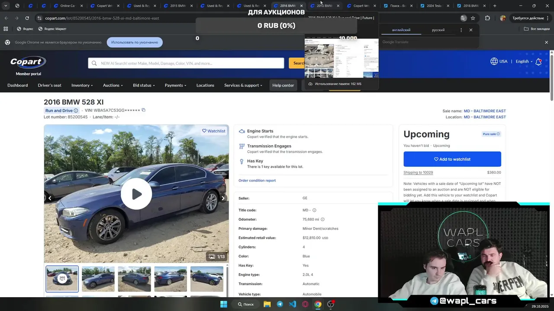The image size is (554, 311).
Task: Bookmark this page with star icon
Action: pyautogui.click(x=473, y=18)
